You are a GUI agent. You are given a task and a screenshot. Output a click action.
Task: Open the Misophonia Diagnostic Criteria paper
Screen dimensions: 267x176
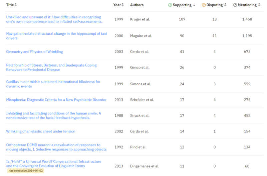pyautogui.click(x=56, y=100)
